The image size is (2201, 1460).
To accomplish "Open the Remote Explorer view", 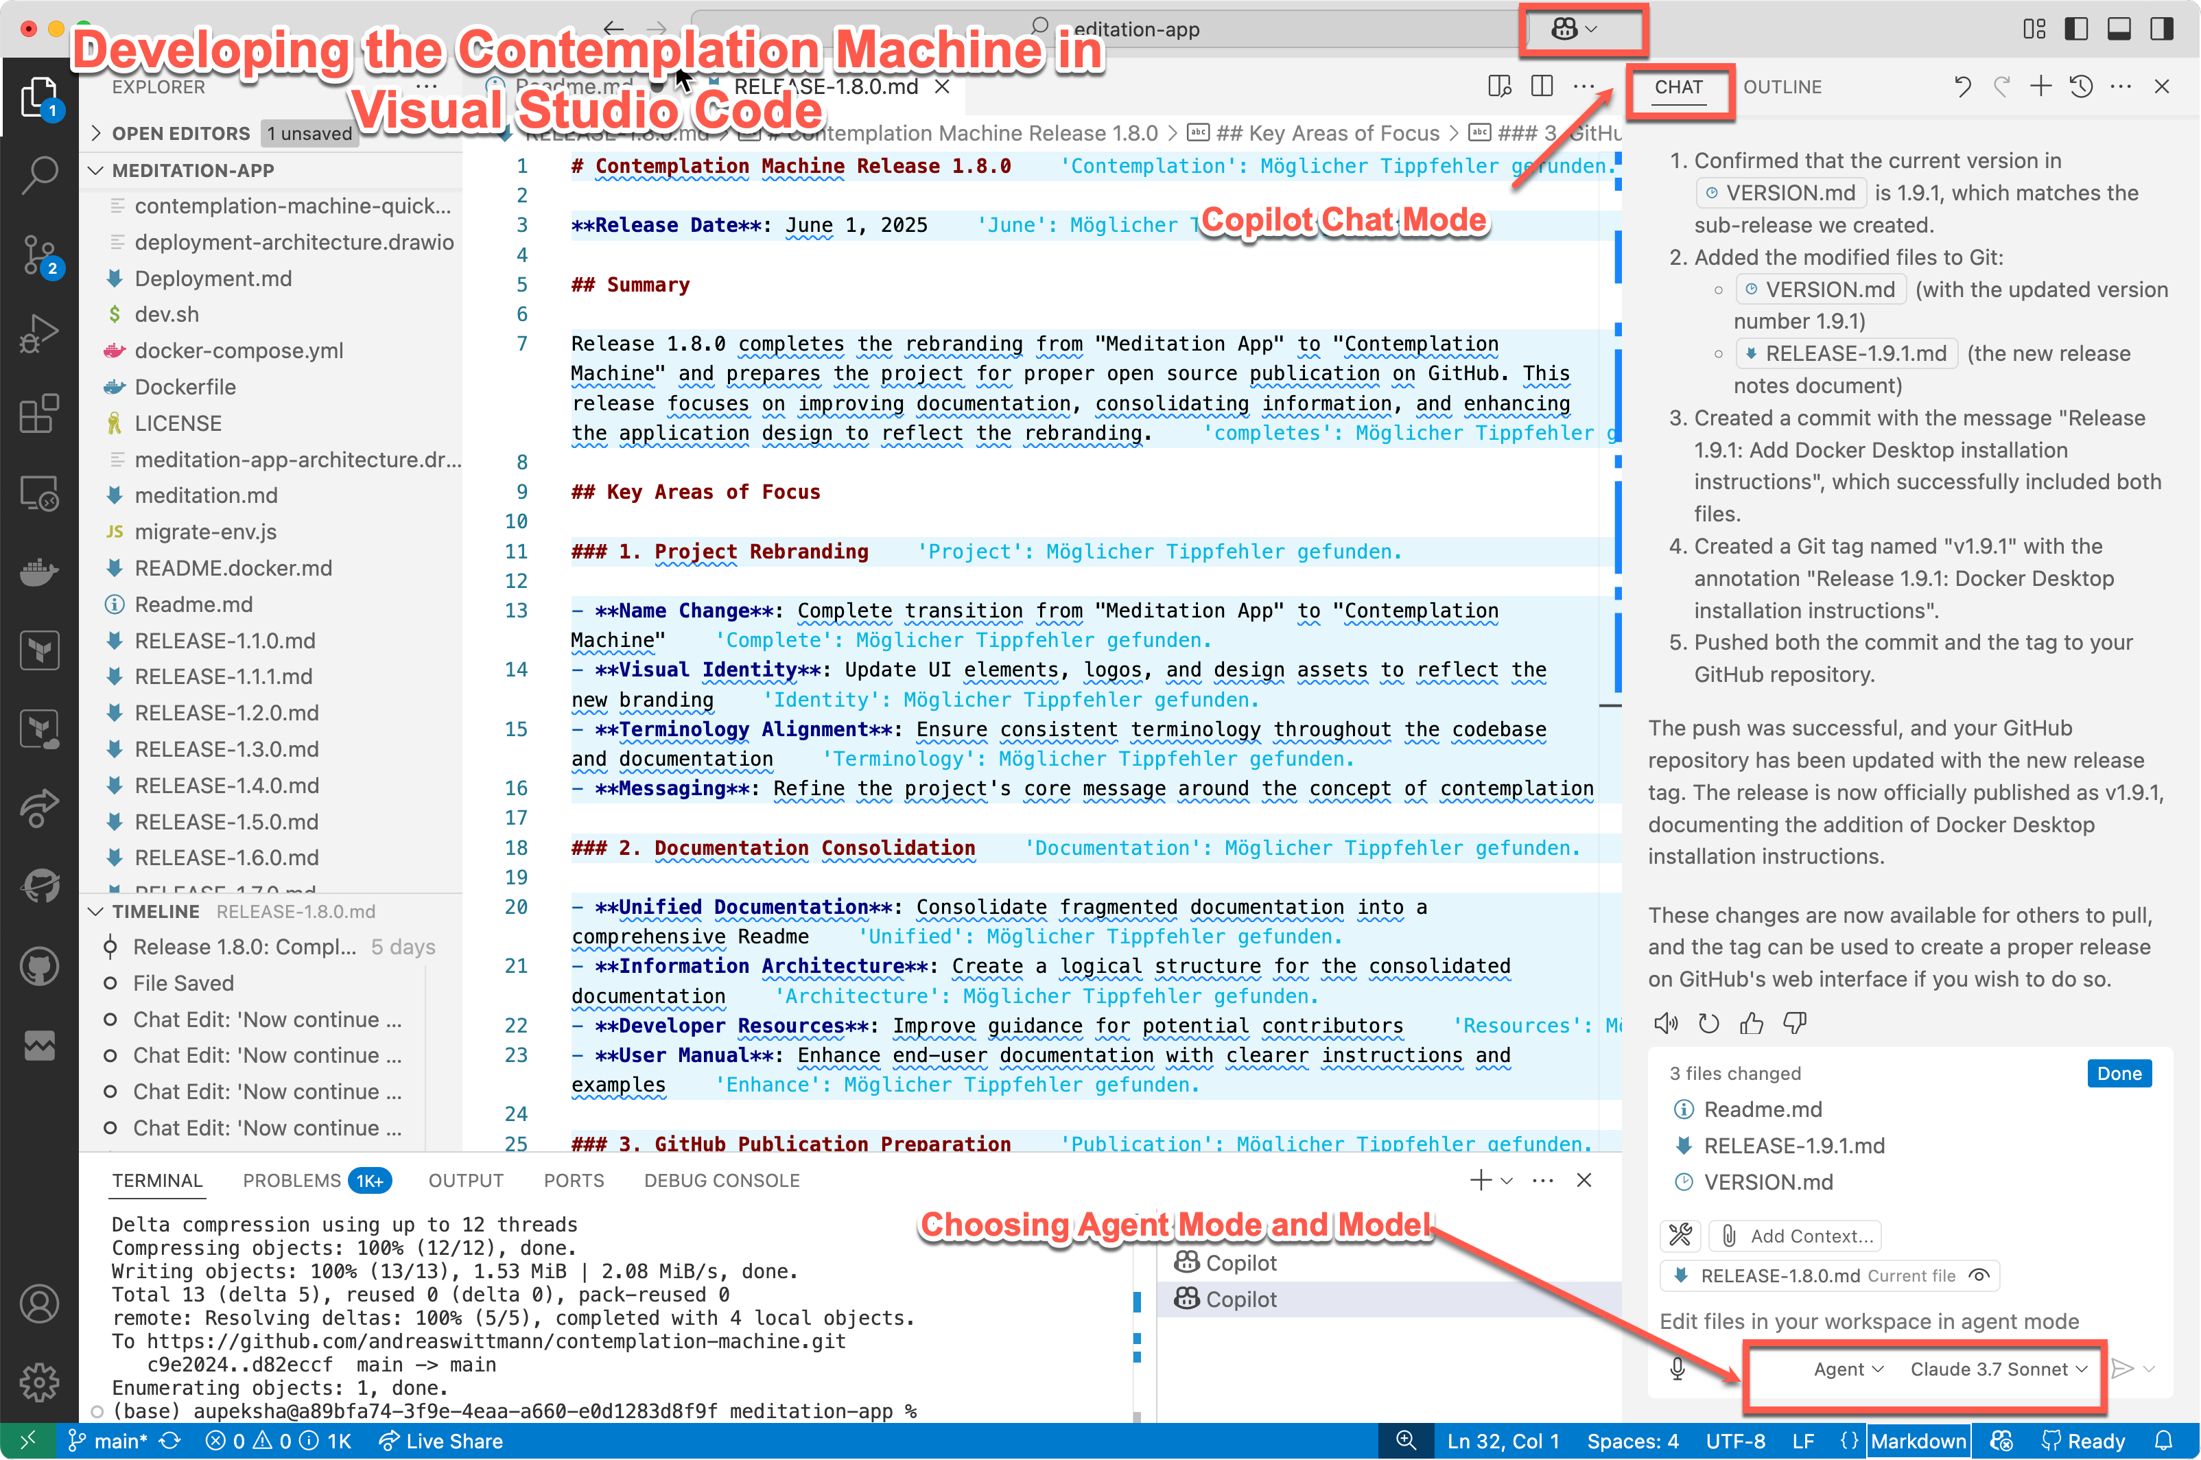I will [x=39, y=493].
